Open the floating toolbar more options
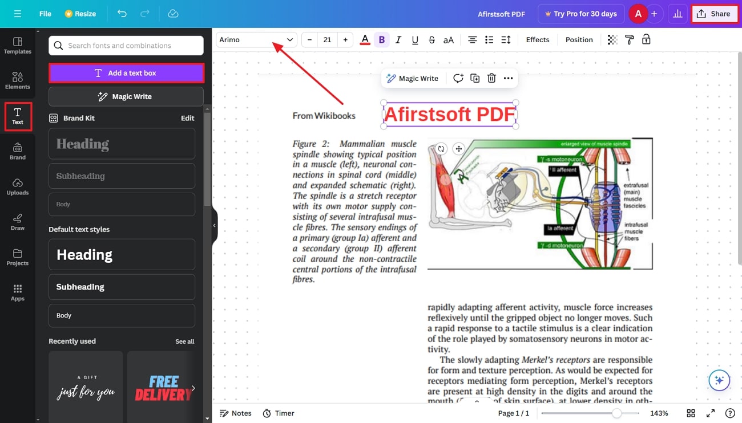This screenshot has width=742, height=423. [x=509, y=78]
